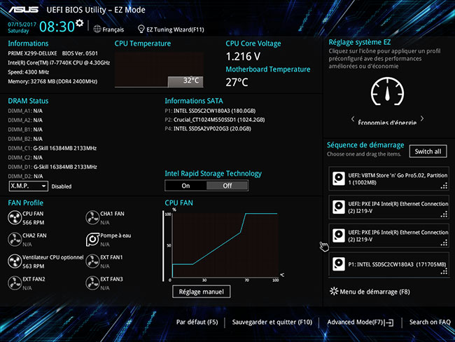Click the Pompe à eau pump icon

[92, 240]
